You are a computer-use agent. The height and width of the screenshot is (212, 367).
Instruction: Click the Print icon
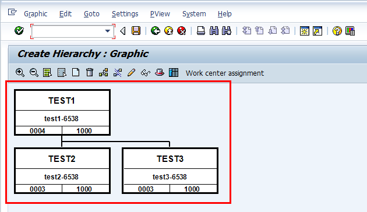pos(201,31)
